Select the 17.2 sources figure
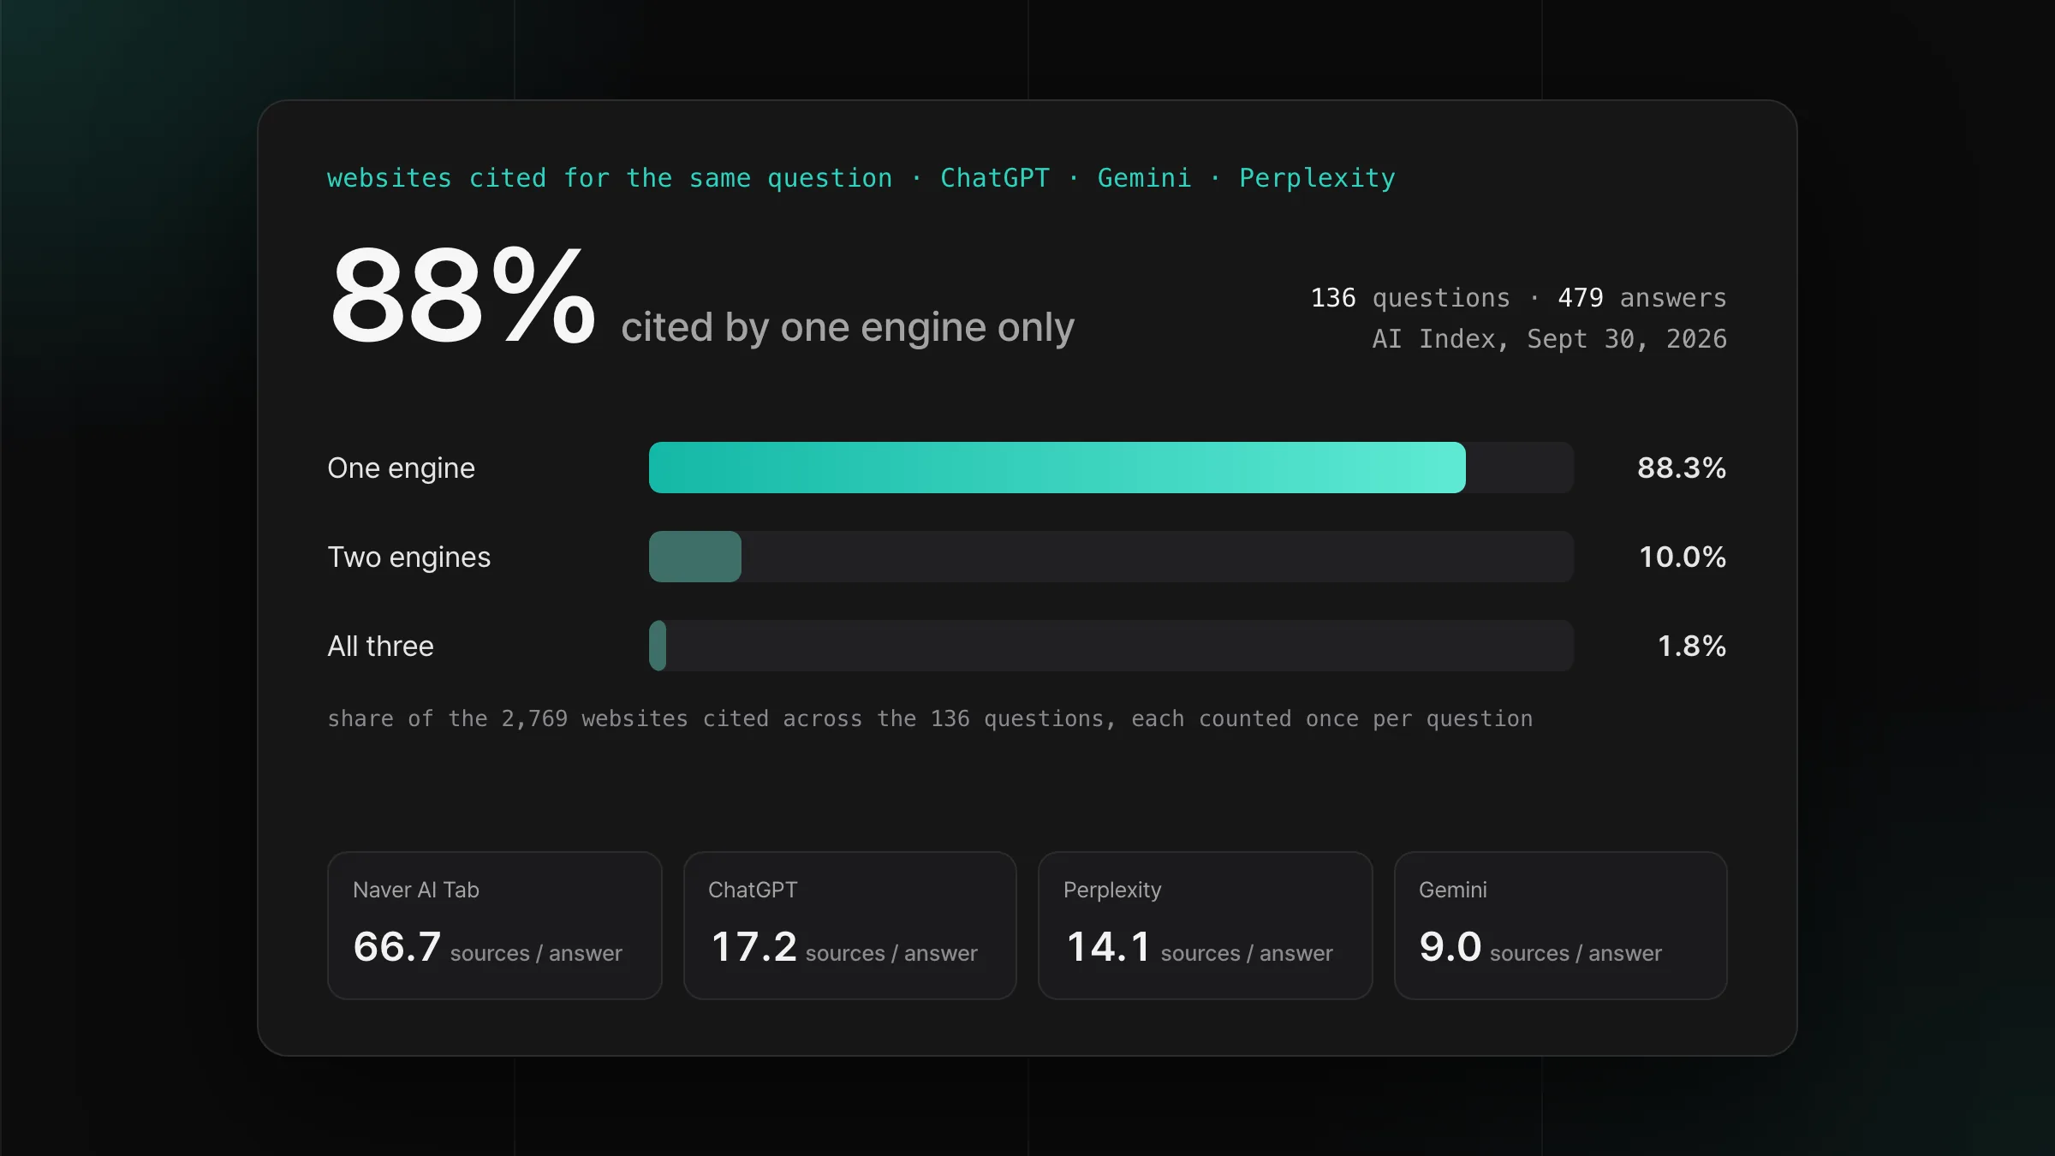 (753, 947)
